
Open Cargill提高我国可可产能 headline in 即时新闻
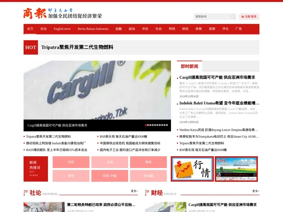(217, 77)
